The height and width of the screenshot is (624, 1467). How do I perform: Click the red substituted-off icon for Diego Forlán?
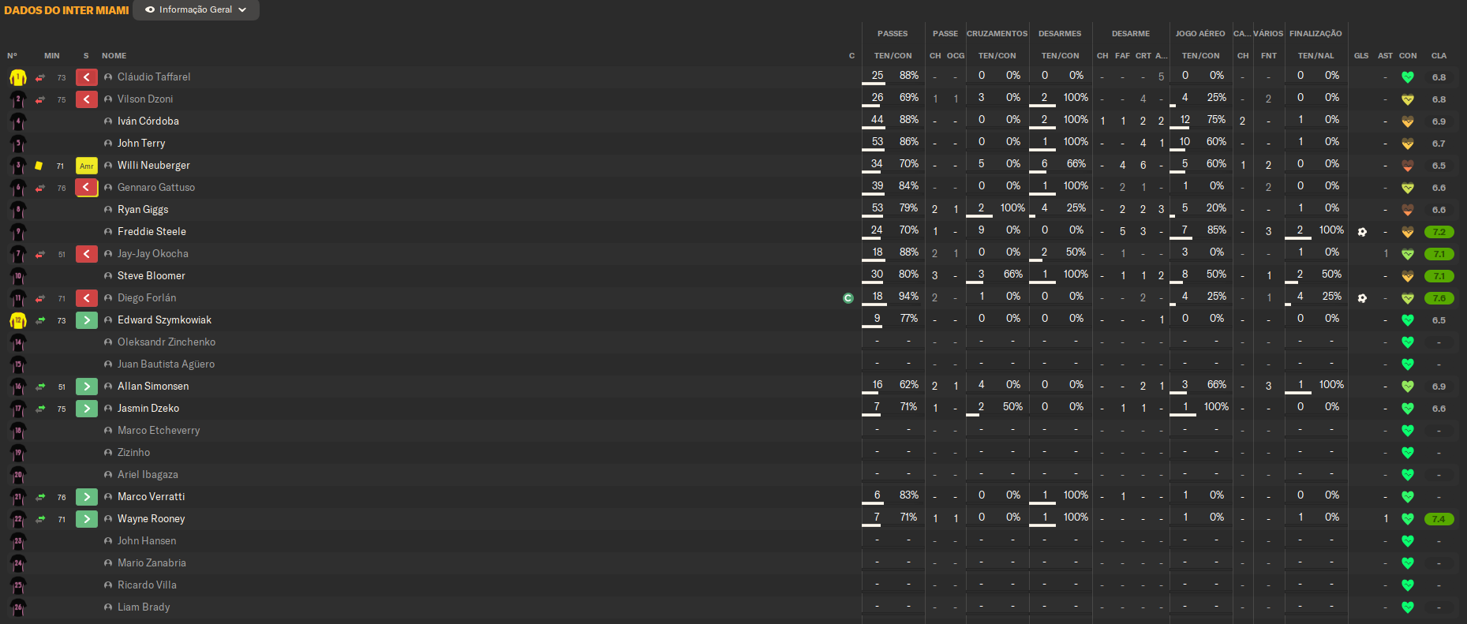[x=87, y=298]
